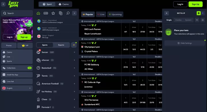Click the top-right Sign Up button
Screen dimensions: 207x112
click(195, 4)
